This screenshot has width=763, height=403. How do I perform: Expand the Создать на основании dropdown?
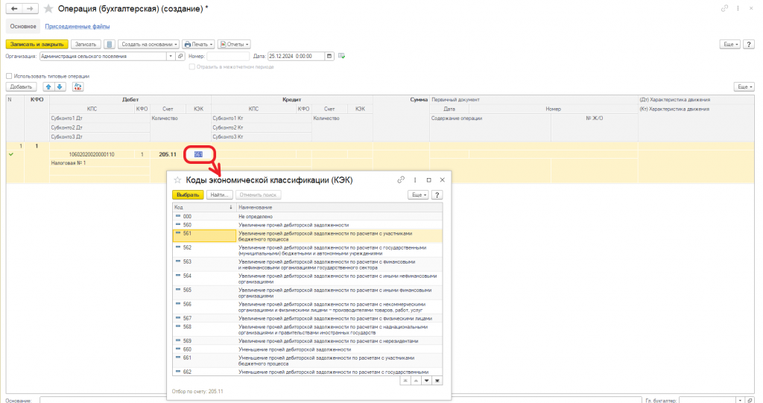pyautogui.click(x=148, y=44)
